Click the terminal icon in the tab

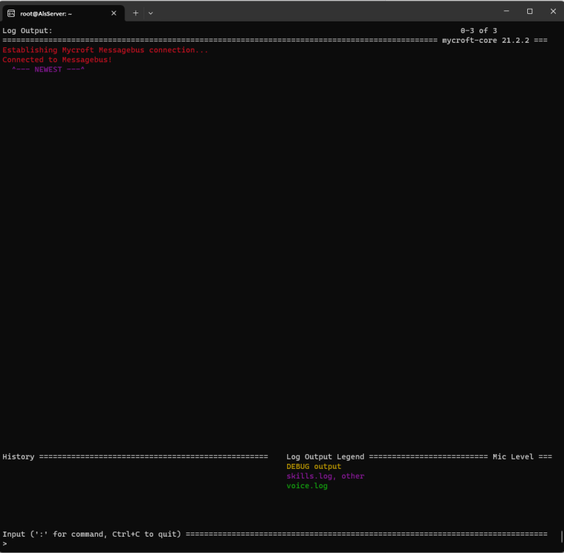11,13
